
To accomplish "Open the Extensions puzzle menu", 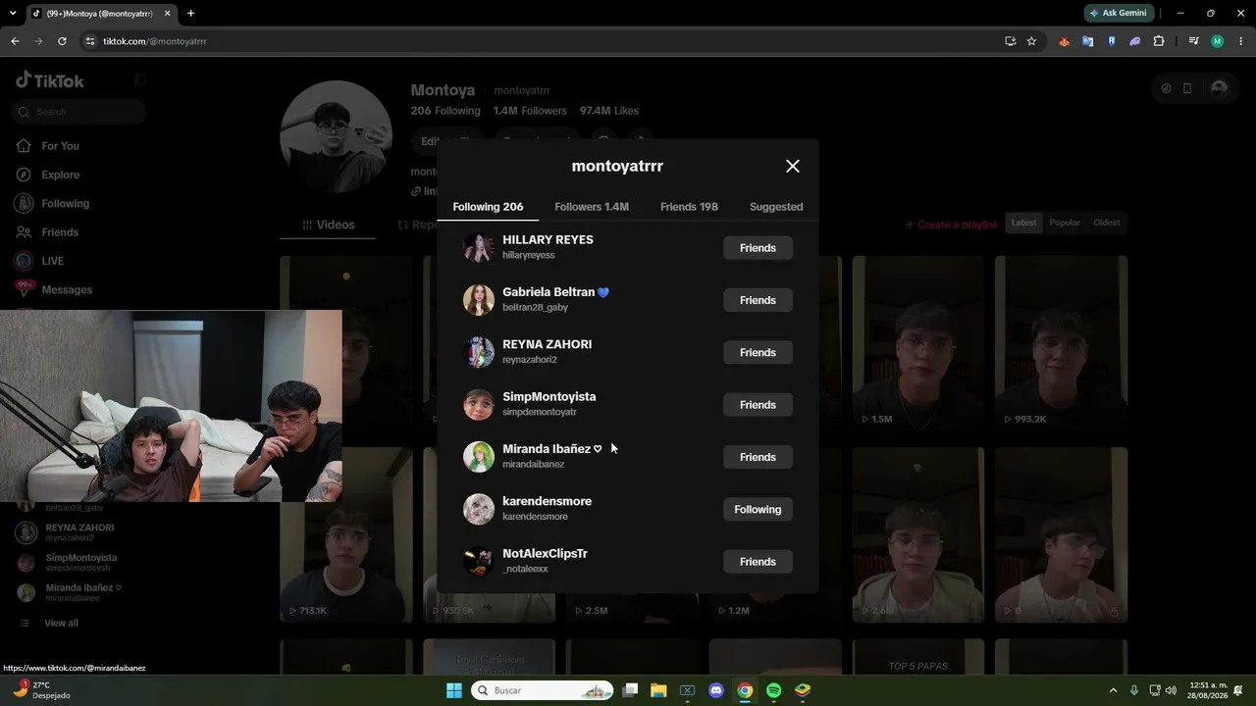I will pyautogui.click(x=1159, y=41).
